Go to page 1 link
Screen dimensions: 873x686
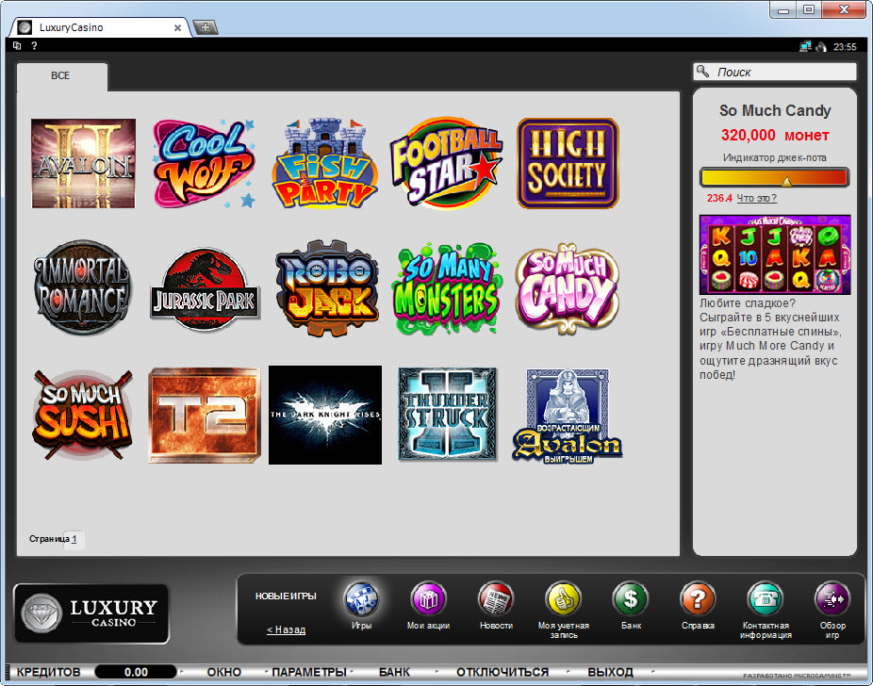click(74, 539)
